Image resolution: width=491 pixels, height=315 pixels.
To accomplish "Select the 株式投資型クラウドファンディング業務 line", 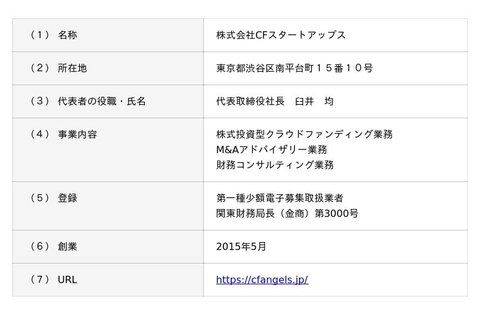I will [x=304, y=134].
